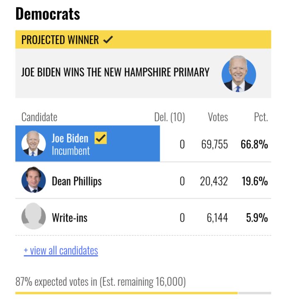Expand the view all candidates link
The height and width of the screenshot is (299, 286).
pyautogui.click(x=61, y=250)
